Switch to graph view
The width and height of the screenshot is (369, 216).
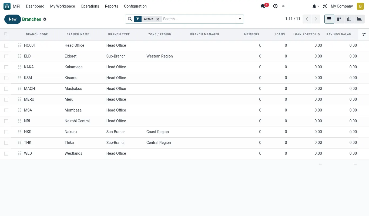click(359, 19)
